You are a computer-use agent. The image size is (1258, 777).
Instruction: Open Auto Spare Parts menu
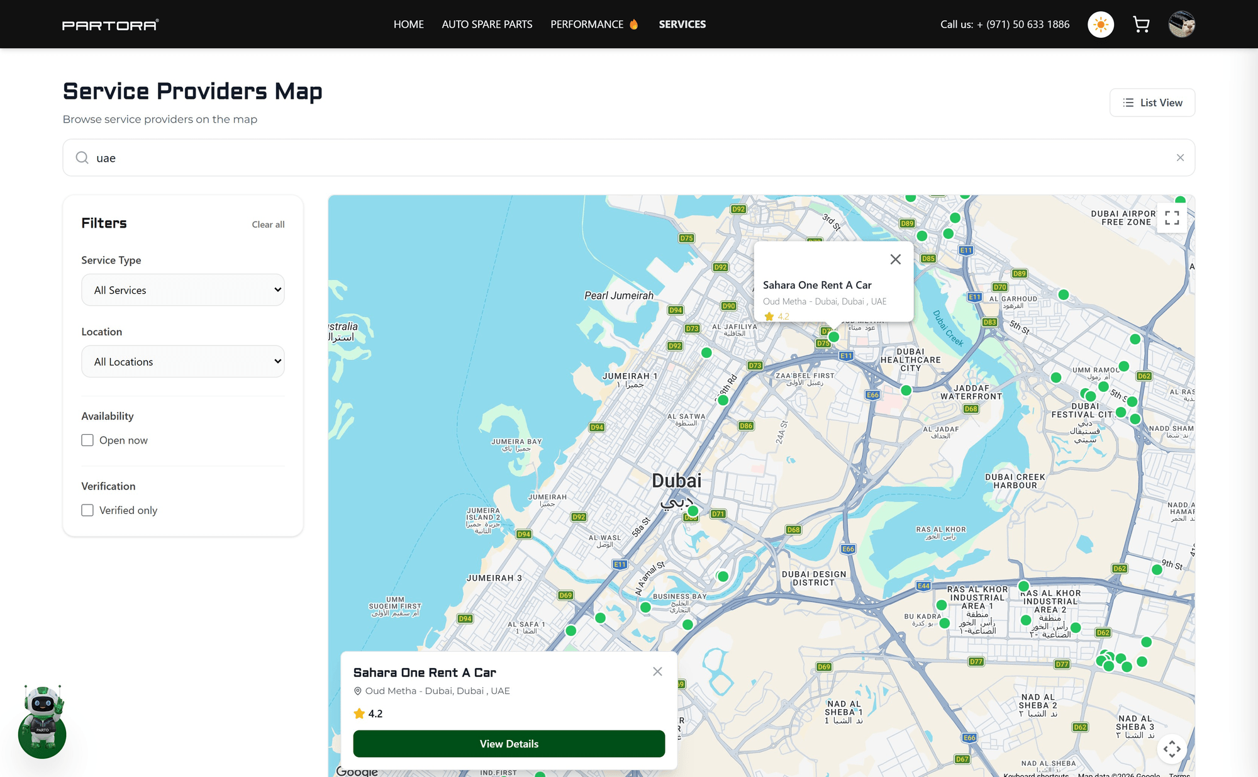point(487,25)
